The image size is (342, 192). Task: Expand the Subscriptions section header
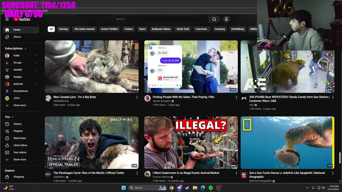click(15, 49)
